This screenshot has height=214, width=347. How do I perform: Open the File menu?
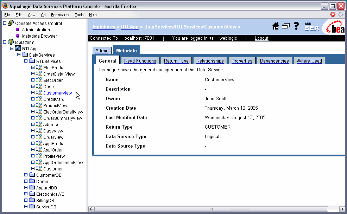tap(7, 15)
